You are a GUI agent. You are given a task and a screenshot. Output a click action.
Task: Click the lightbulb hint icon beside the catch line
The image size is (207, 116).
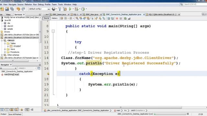coord(48,74)
